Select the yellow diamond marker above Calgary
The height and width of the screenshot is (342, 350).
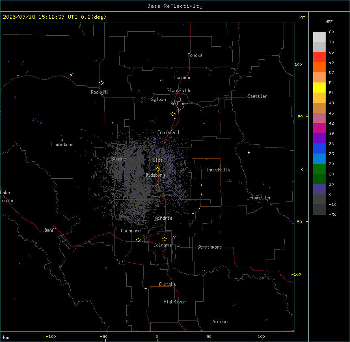click(x=164, y=239)
